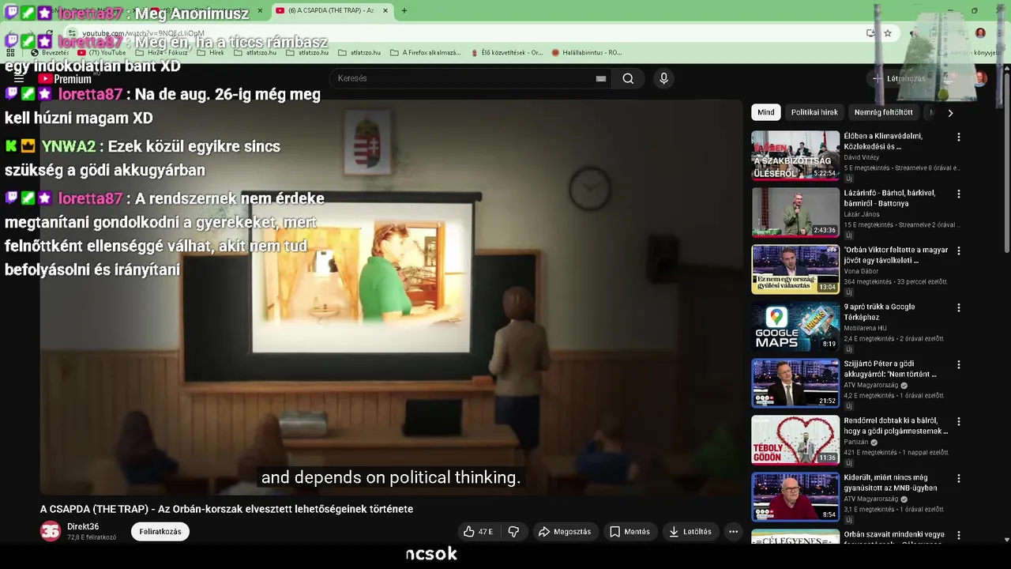View site information icon beside URL
1011x569 pixels.
[72, 33]
